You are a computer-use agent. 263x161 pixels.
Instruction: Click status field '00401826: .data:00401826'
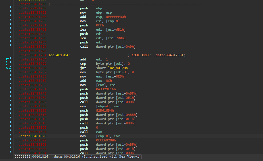coord(56,157)
